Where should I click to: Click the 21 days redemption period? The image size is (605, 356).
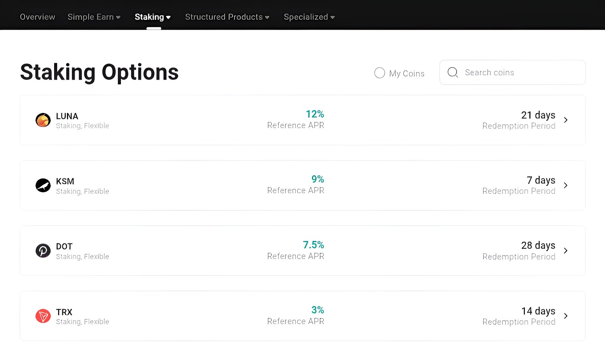coord(538,115)
